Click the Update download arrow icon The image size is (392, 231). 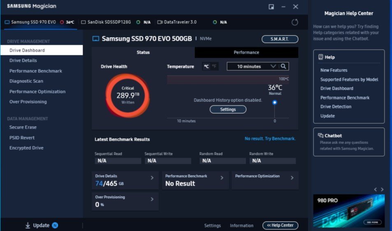pos(28,225)
